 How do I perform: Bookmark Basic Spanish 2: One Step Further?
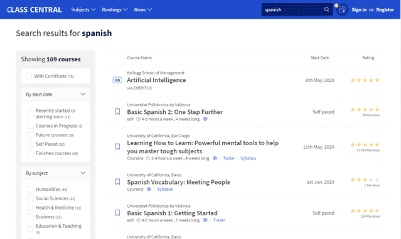117,111
